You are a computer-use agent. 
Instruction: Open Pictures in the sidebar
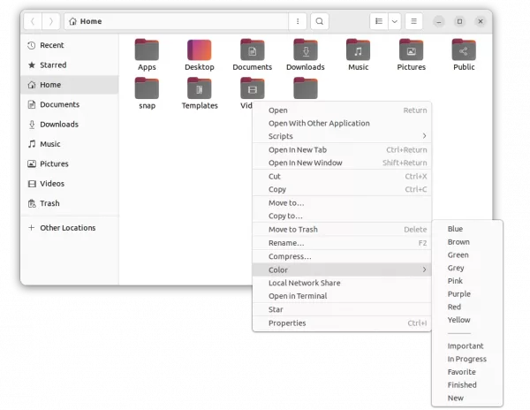pos(70,164)
